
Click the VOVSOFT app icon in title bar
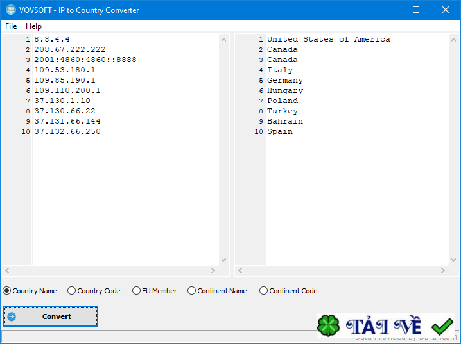click(x=11, y=10)
